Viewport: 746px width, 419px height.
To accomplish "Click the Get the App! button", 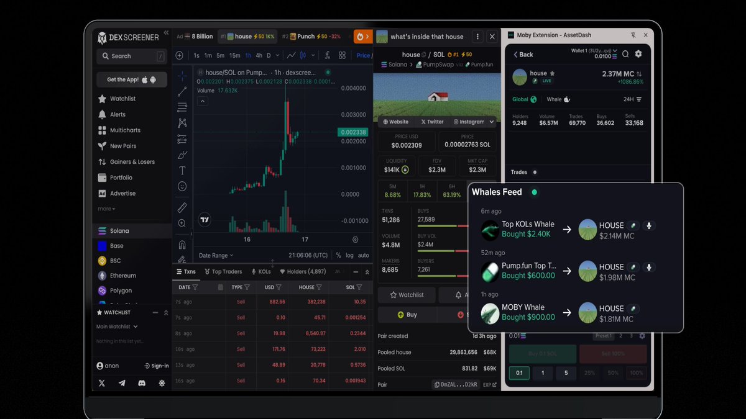I will pyautogui.click(x=132, y=79).
